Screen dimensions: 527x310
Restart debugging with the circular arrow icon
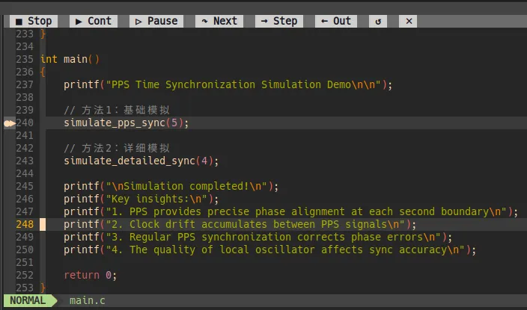378,21
